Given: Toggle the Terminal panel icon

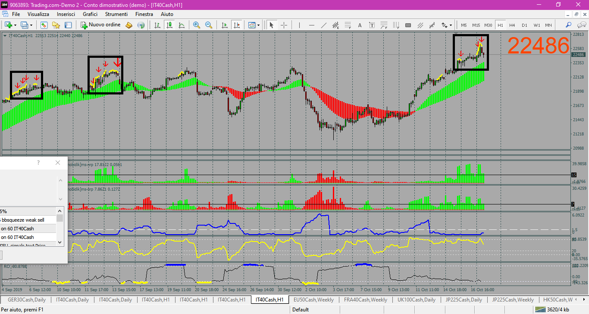Looking at the screenshot, I should pyautogui.click(x=68, y=25).
